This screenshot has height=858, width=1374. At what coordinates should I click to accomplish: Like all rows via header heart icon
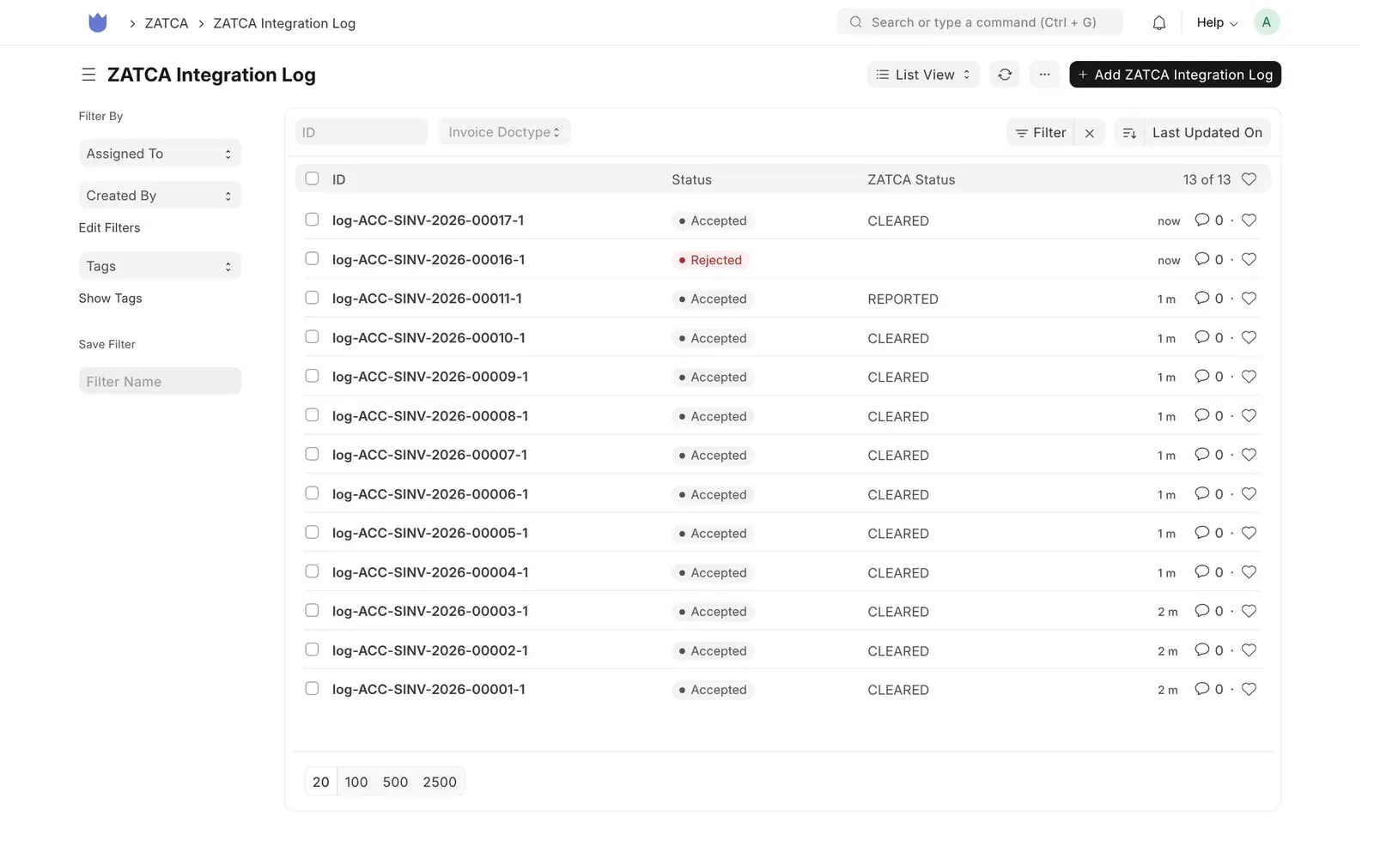[1249, 179]
